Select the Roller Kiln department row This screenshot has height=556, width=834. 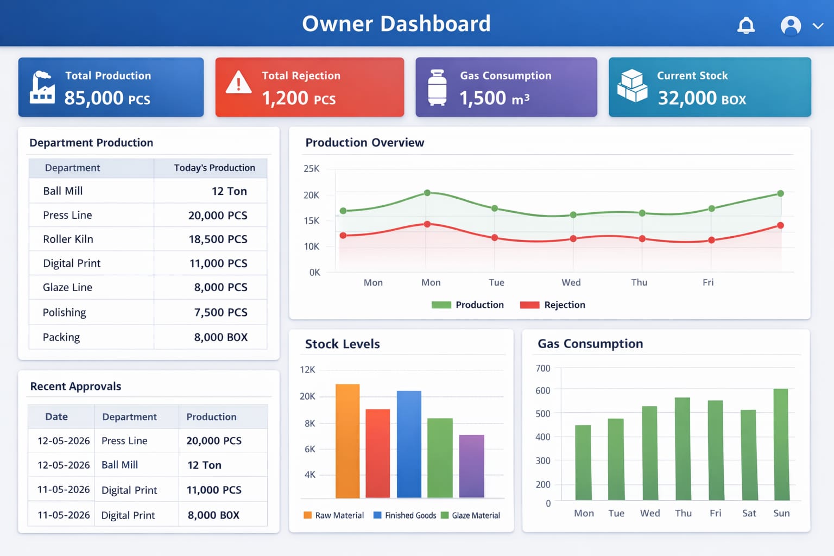click(x=148, y=239)
